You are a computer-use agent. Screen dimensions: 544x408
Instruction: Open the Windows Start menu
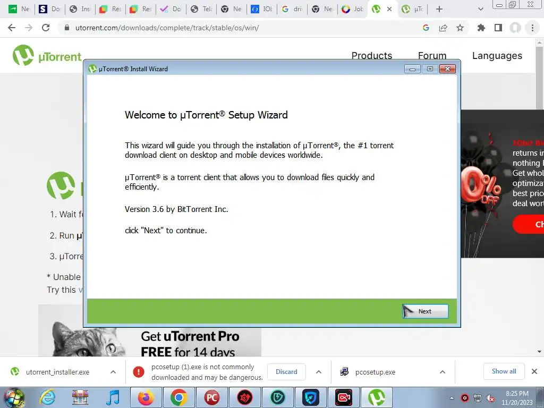point(14,397)
